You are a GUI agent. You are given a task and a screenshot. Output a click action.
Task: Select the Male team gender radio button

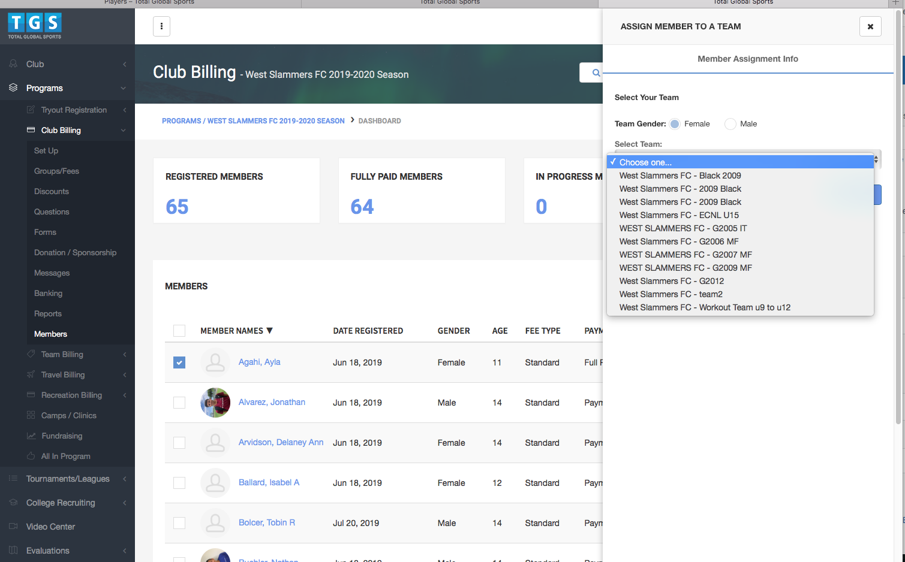click(730, 124)
